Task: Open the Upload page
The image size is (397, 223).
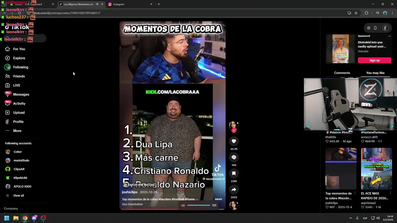Action: tap(19, 112)
